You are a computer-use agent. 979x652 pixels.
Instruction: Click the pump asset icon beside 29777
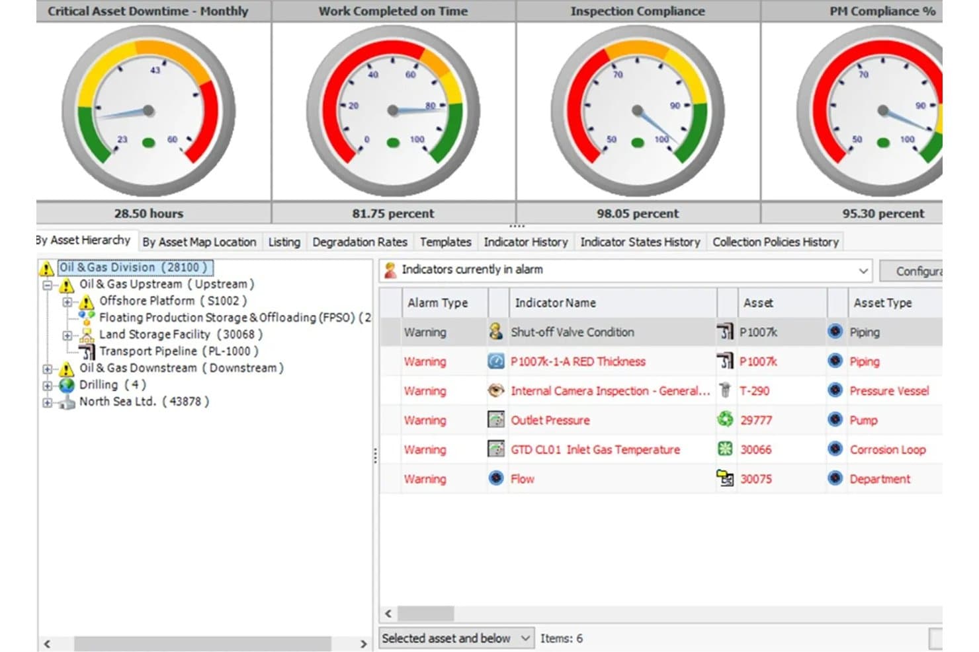coord(725,419)
